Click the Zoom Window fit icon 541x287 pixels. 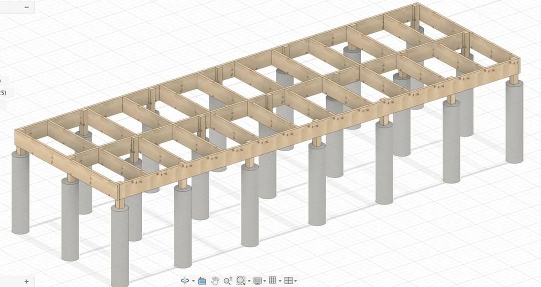241,280
